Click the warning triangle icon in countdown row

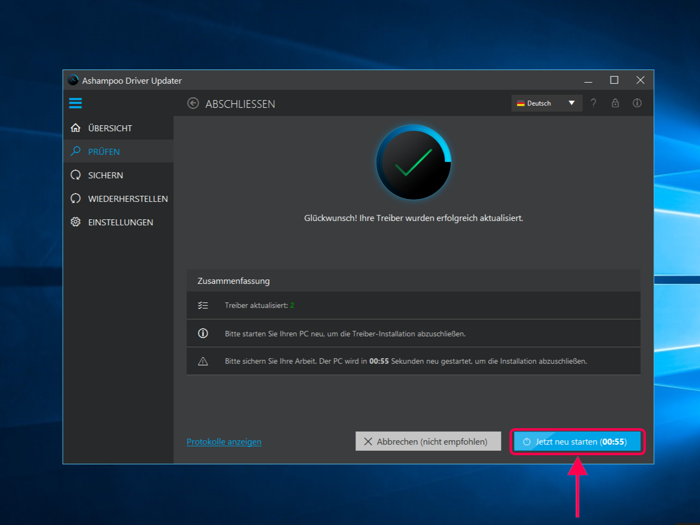(203, 361)
